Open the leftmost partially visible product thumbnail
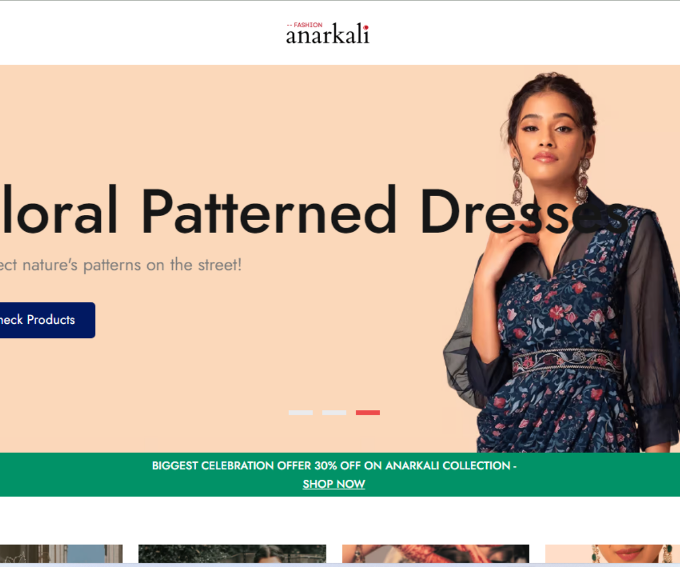Screen dimensions: 680x567 point(61,554)
